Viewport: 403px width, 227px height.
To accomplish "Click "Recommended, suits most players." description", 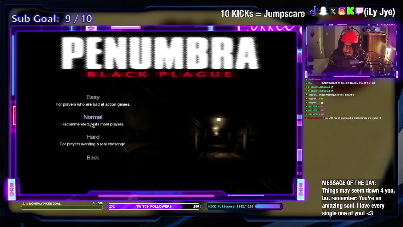I will coord(93,124).
